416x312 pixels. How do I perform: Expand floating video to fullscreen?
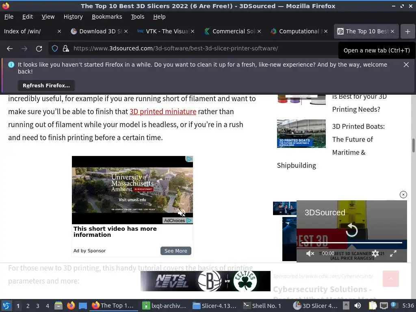[x=393, y=253]
